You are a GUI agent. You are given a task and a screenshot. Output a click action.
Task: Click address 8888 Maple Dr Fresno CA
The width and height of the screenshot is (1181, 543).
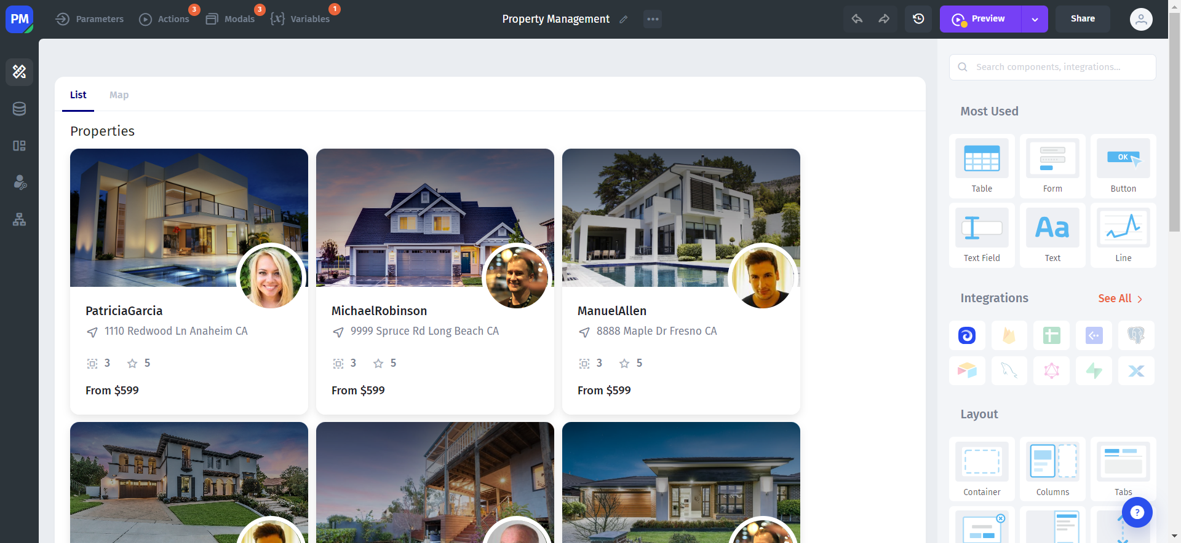pyautogui.click(x=657, y=331)
